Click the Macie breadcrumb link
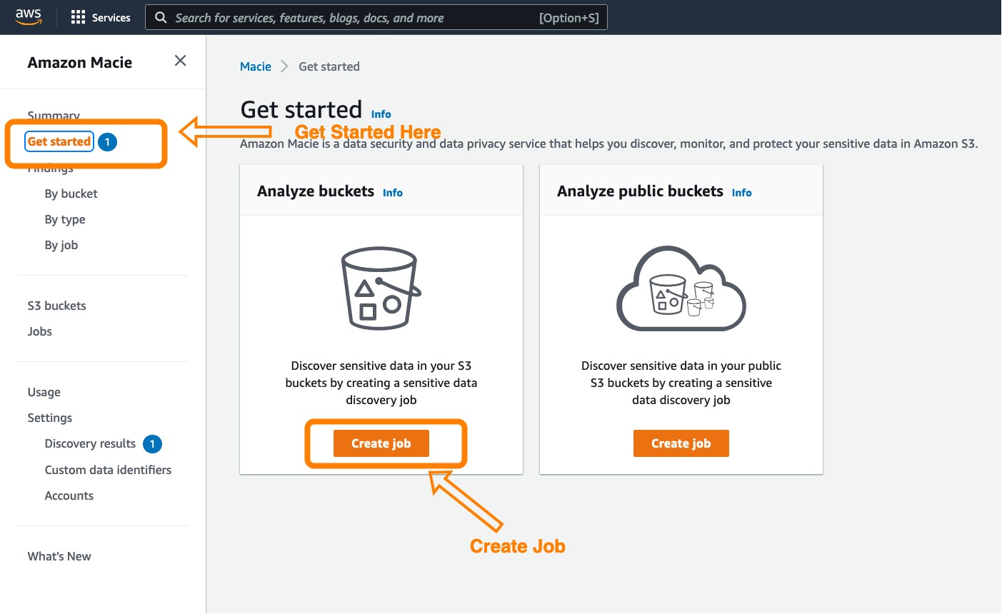The width and height of the screenshot is (1002, 614). click(x=256, y=66)
